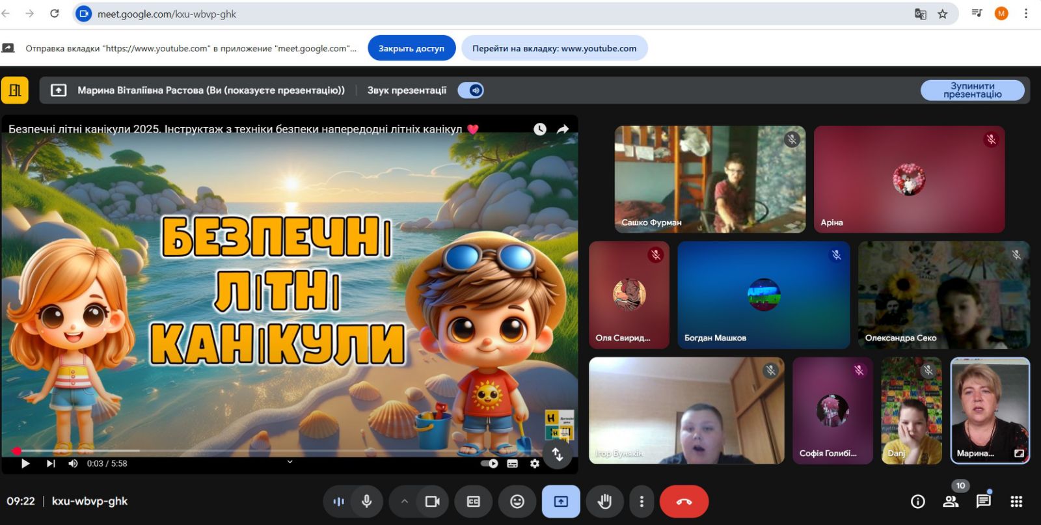Viewport: 1041px width, 525px height.
Task: Toggle YouTube subtitles button in player
Action: [x=513, y=464]
